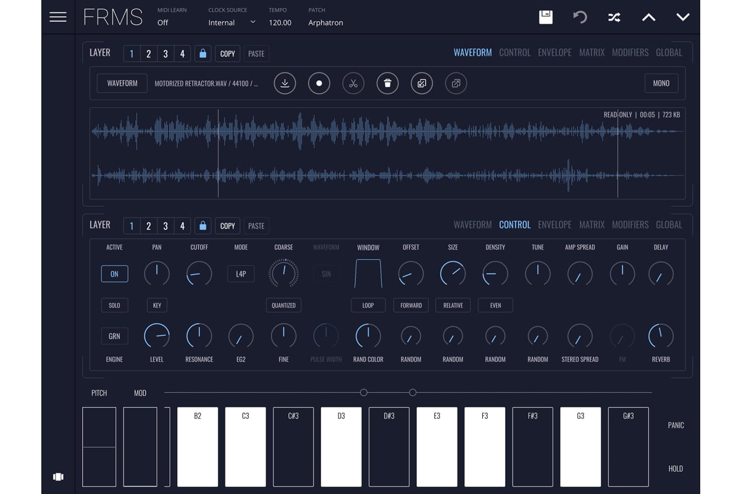Change the ENGINE type from GRN
Image resolution: width=741 pixels, height=494 pixels.
[x=114, y=336]
